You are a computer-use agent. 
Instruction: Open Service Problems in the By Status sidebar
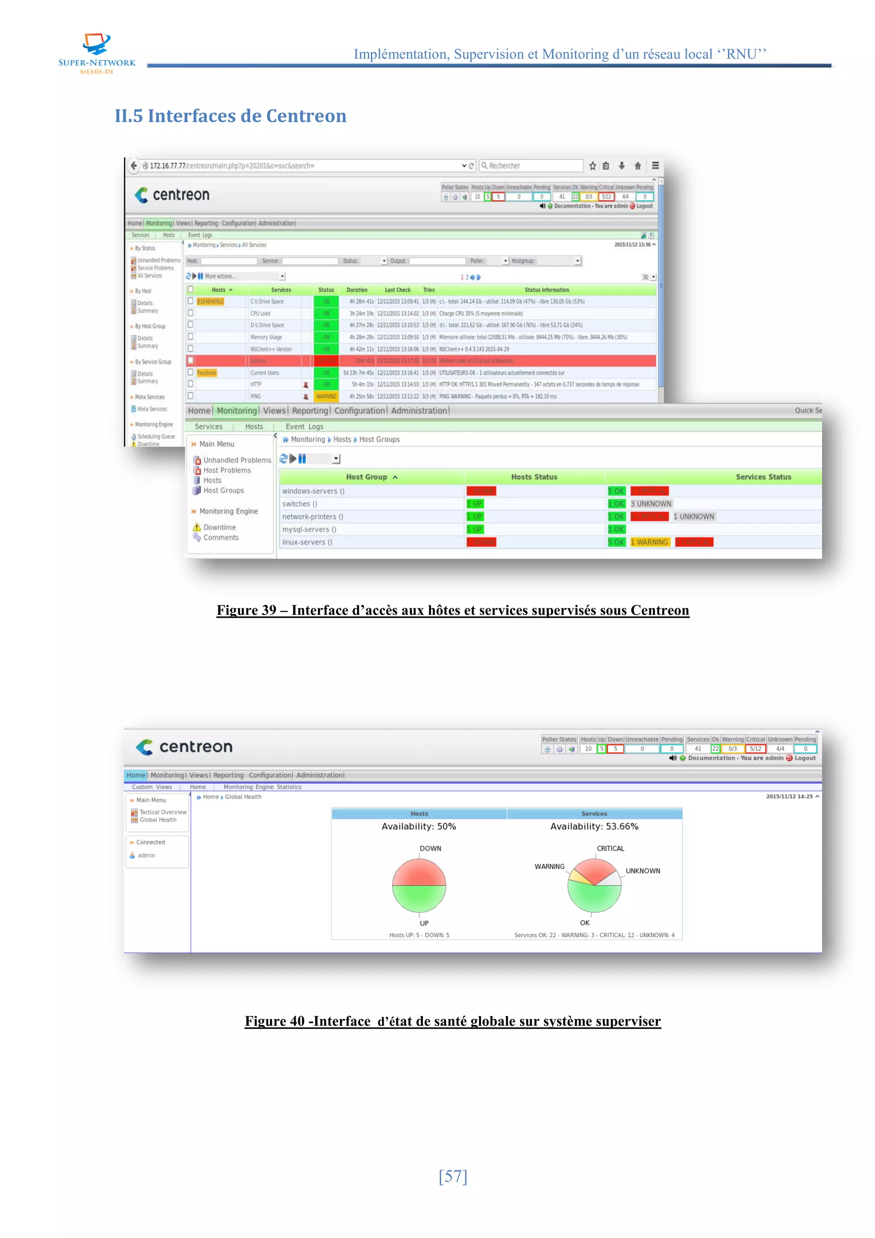pyautogui.click(x=156, y=268)
